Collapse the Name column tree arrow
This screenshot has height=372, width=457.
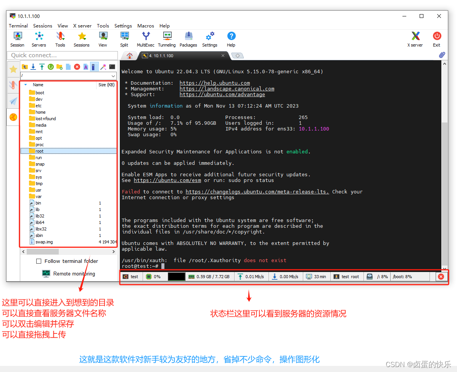tap(26, 85)
